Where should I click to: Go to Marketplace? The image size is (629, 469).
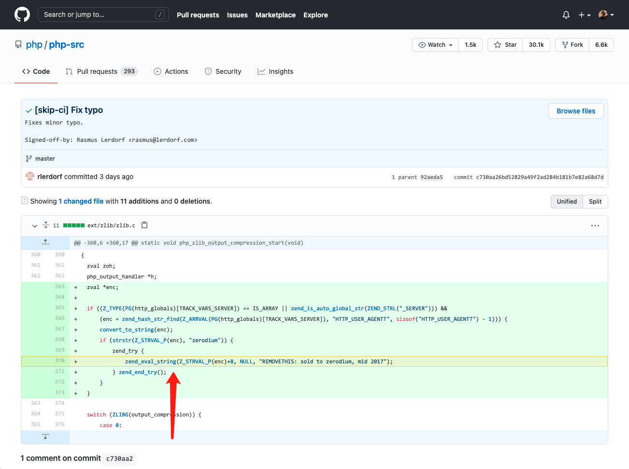tap(275, 15)
